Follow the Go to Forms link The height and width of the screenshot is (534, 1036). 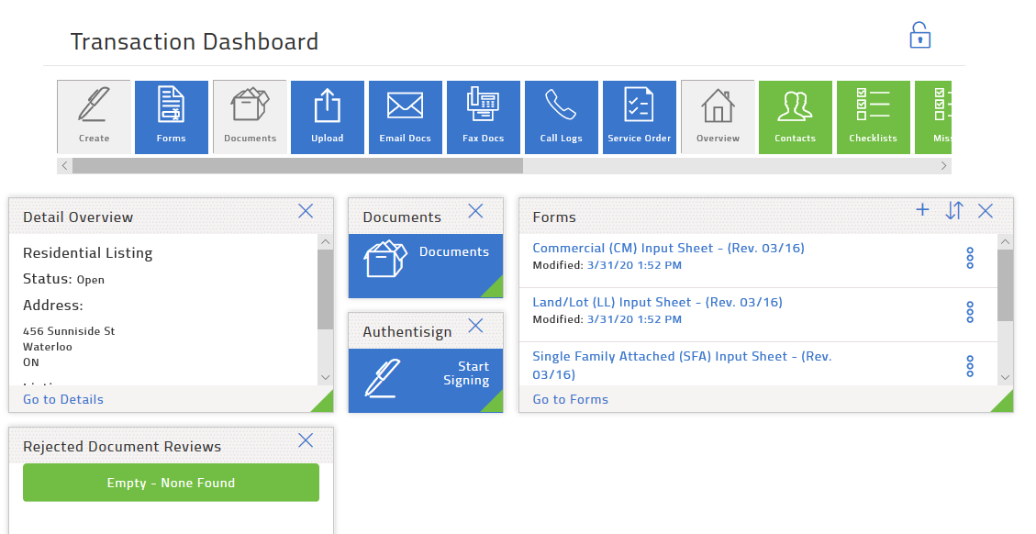point(570,399)
